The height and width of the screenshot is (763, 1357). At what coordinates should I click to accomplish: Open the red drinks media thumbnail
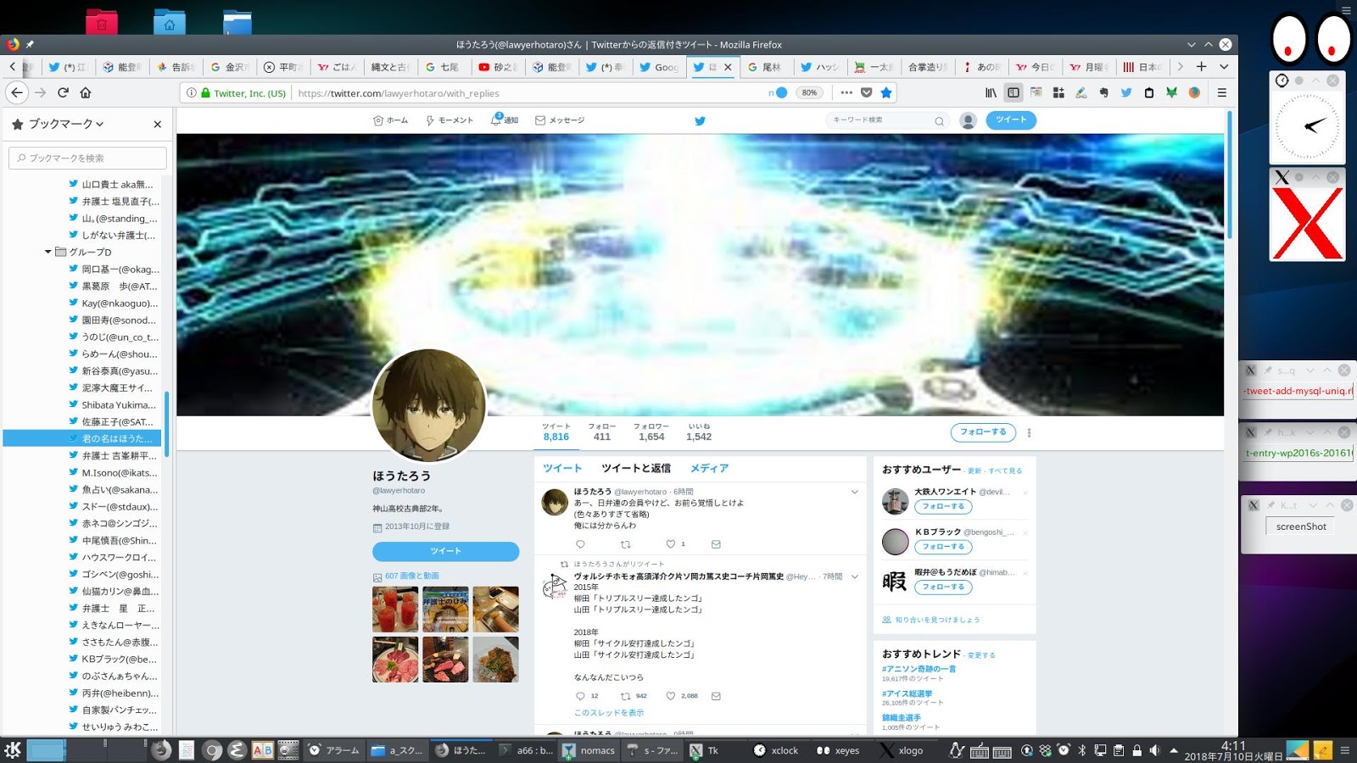(x=395, y=610)
